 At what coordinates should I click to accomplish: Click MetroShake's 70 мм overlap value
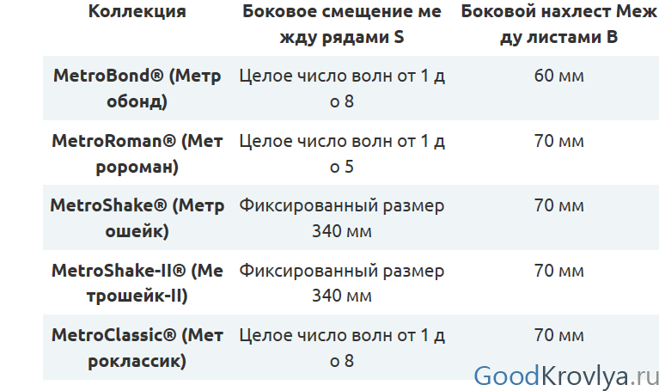[559, 205]
